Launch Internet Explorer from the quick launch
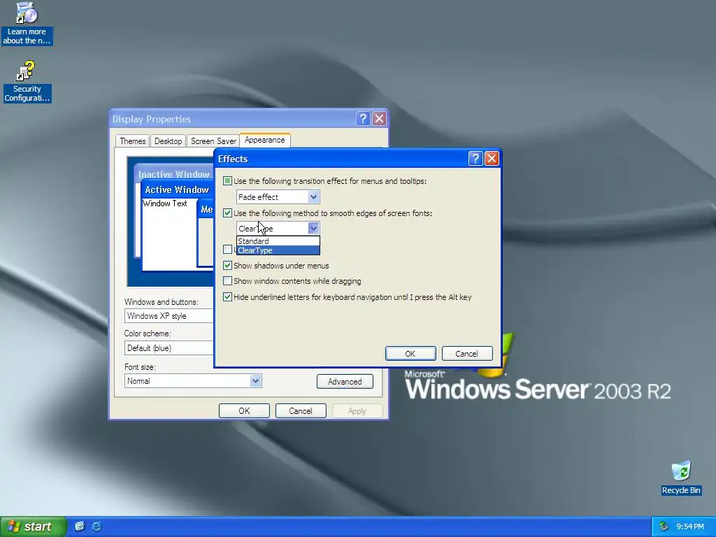This screenshot has width=716, height=537. point(96,526)
